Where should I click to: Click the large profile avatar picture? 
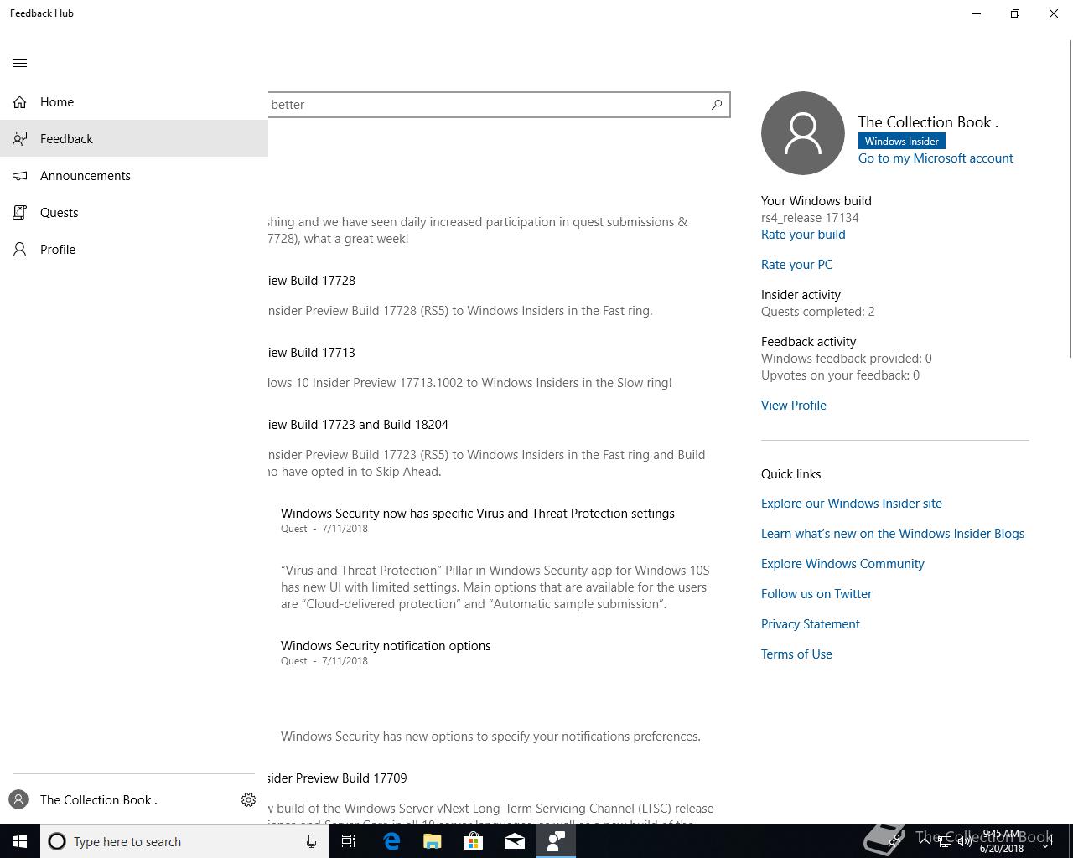click(x=803, y=133)
